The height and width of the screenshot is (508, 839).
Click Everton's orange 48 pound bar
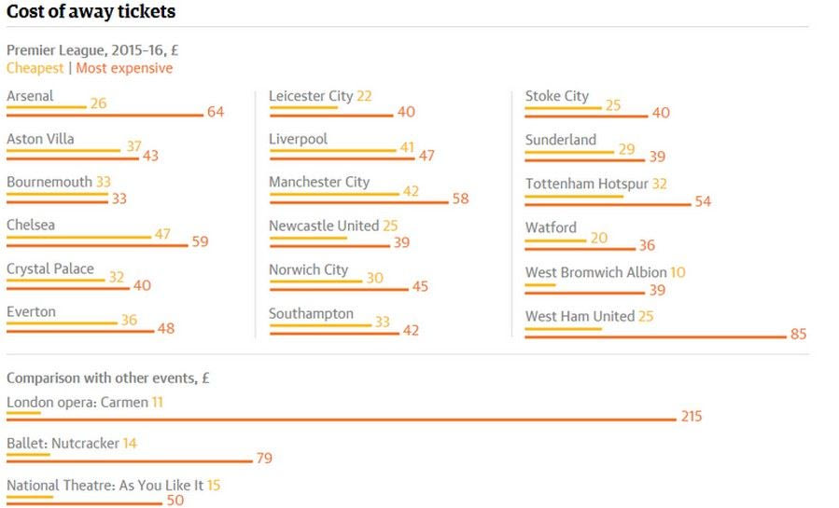[80, 332]
